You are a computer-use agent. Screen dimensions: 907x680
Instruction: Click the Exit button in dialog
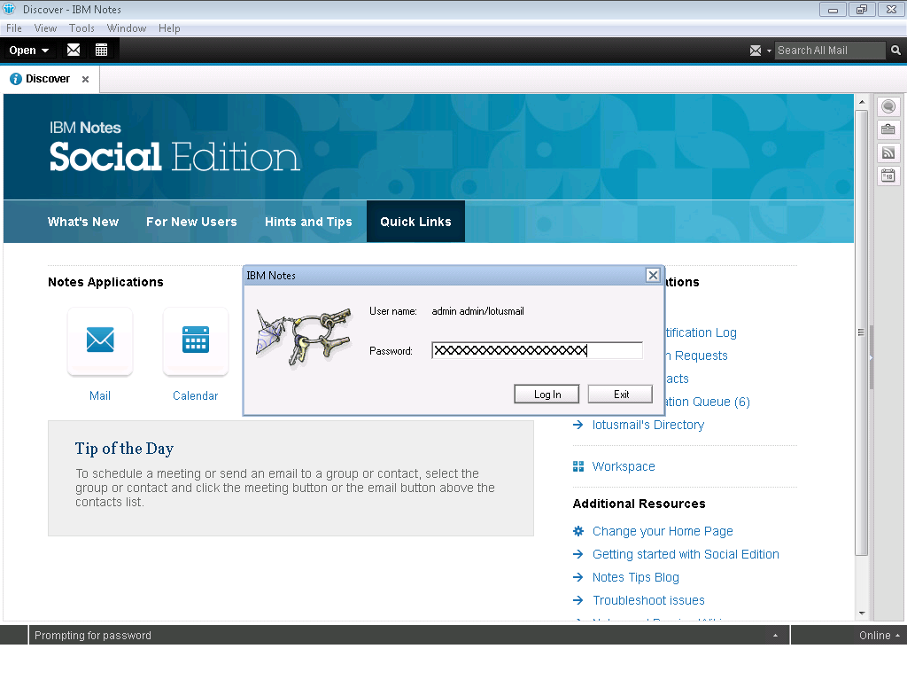point(621,395)
